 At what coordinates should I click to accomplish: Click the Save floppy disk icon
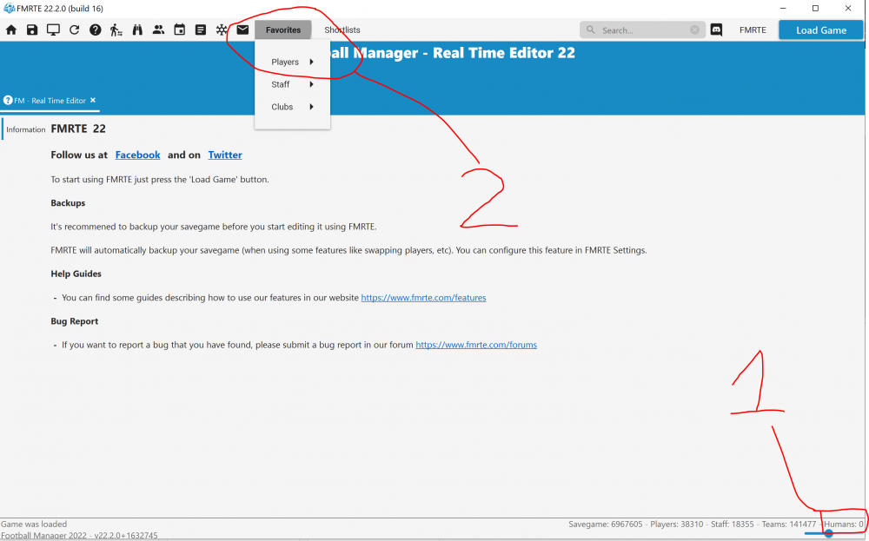[x=32, y=30]
